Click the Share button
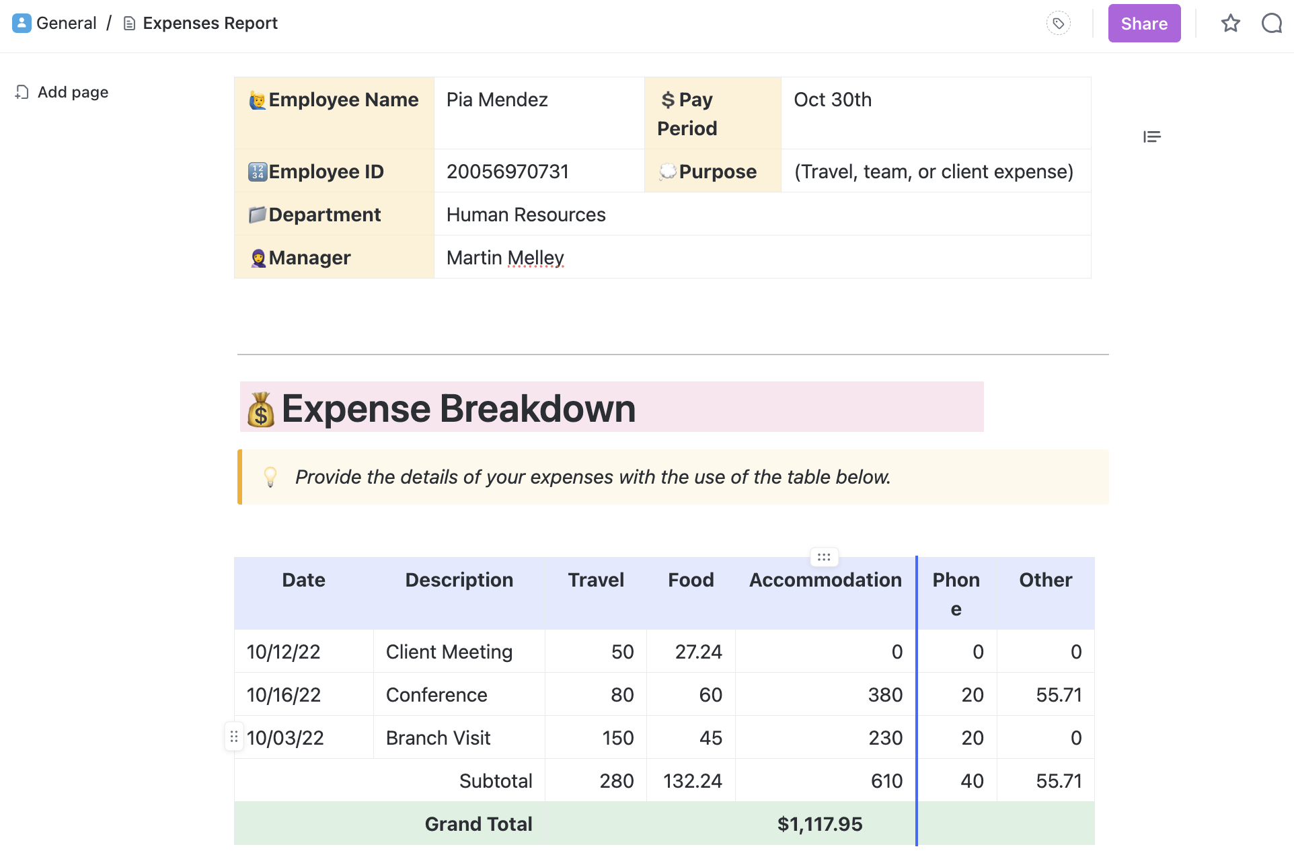The width and height of the screenshot is (1294, 853). point(1144,23)
